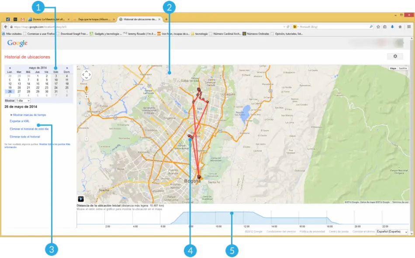The width and height of the screenshot is (415, 258).
Task: Open the location history settings gear
Action: pyautogui.click(x=395, y=56)
